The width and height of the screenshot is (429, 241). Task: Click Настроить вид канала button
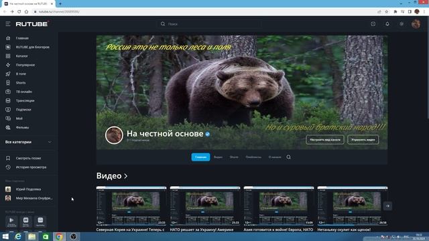click(x=325, y=140)
